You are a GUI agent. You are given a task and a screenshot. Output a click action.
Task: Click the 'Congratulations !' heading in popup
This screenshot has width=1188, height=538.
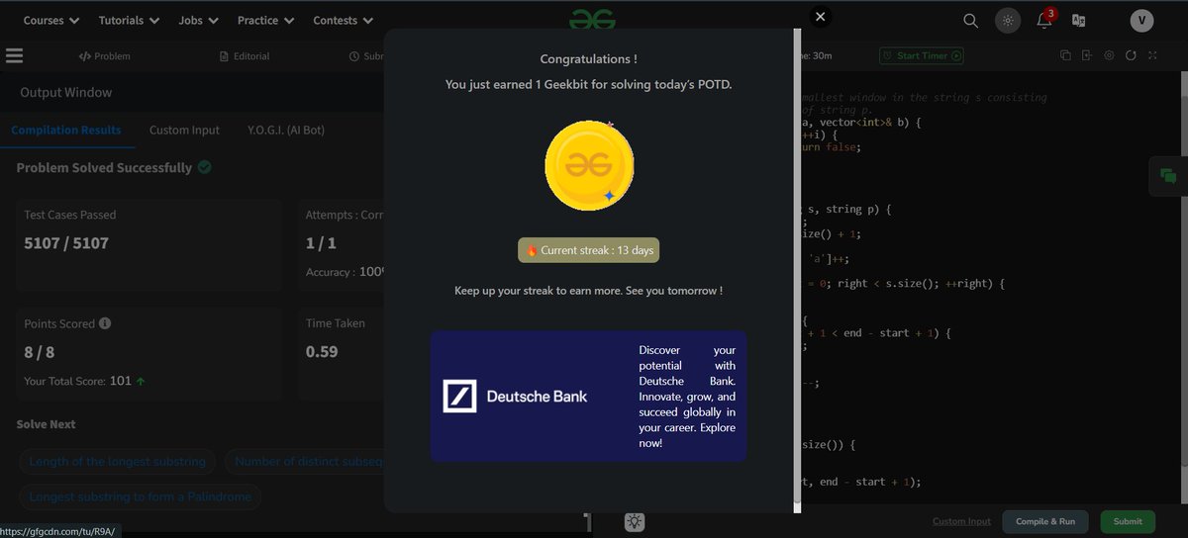tap(589, 59)
